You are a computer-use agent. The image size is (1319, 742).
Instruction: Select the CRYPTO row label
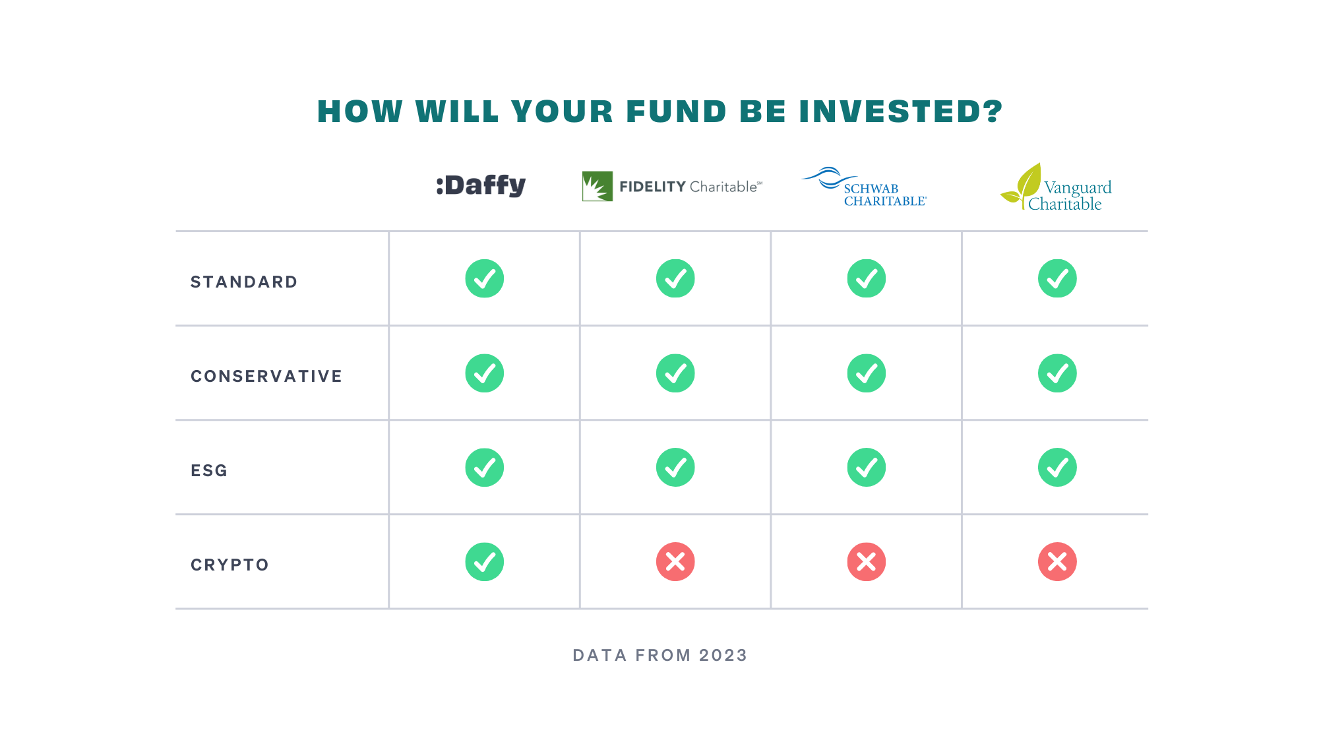pyautogui.click(x=230, y=565)
